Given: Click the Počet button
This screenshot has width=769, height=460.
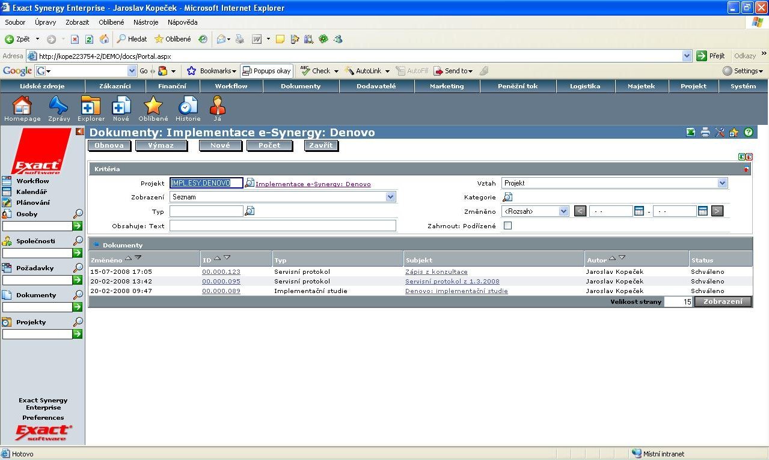Looking at the screenshot, I should tap(269, 145).
